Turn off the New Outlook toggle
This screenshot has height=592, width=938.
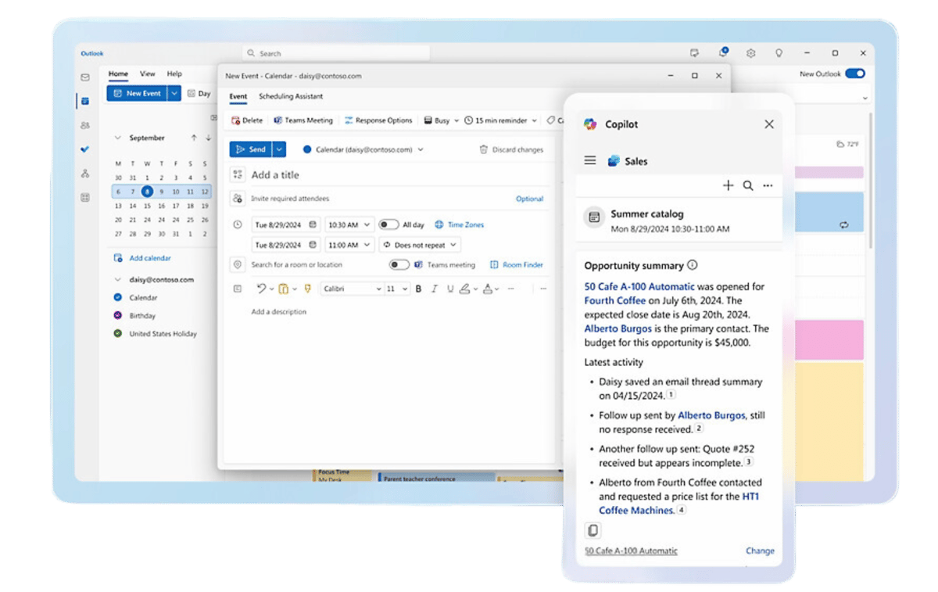(x=855, y=74)
